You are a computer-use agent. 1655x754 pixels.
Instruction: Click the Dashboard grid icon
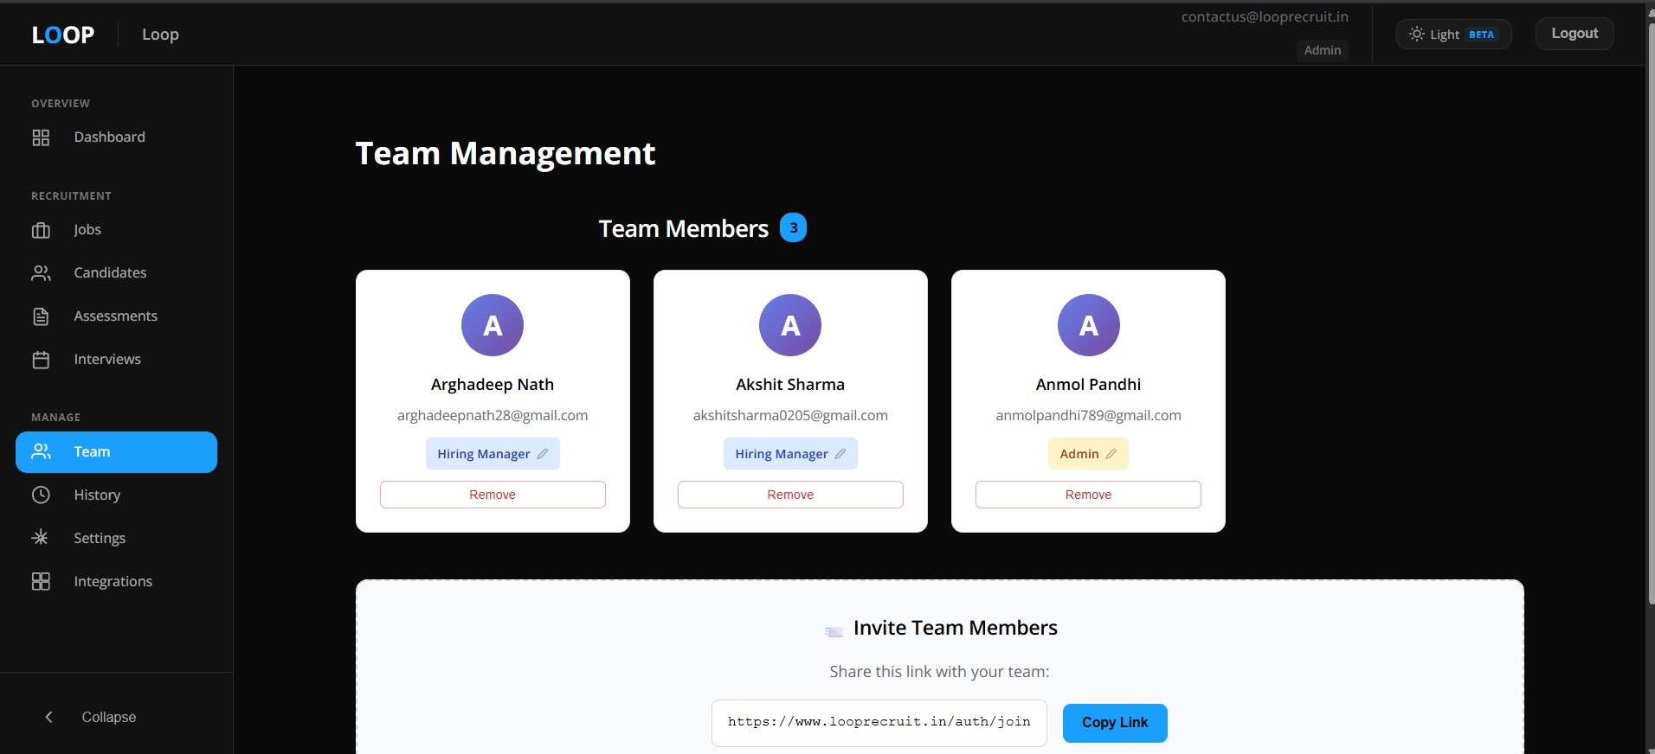click(41, 137)
